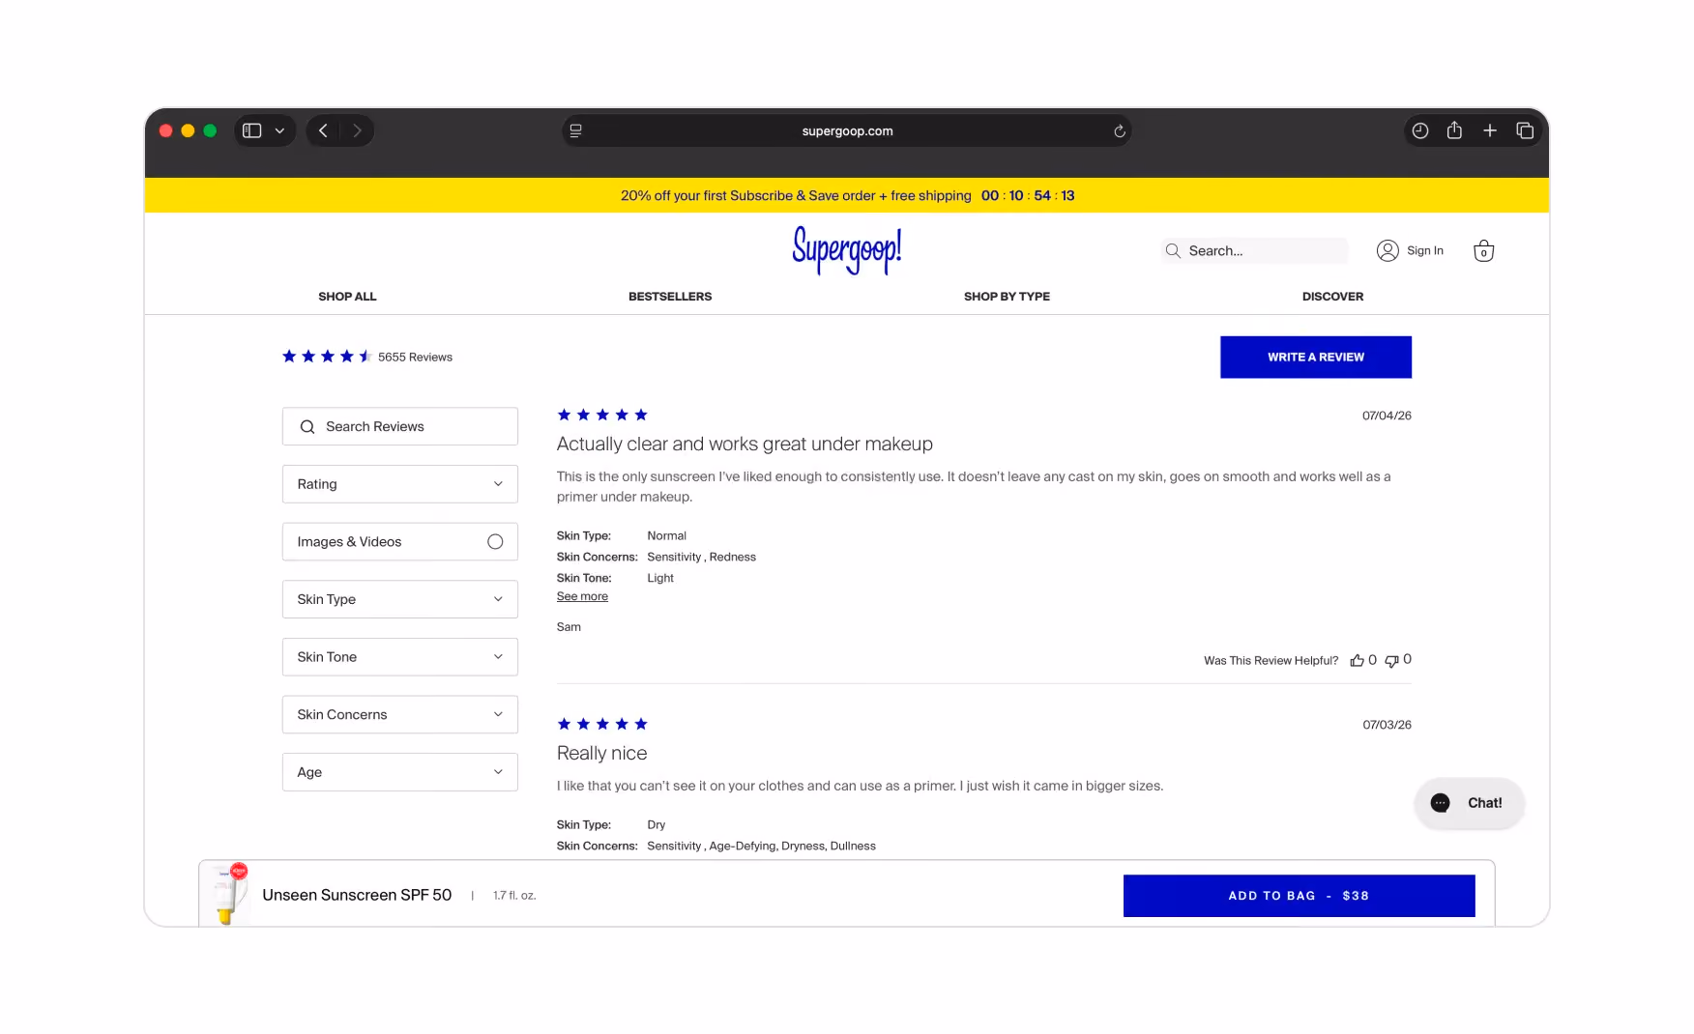Screen dimensions: 1694x1034
Task: Open the SHOP ALL menu
Action: [347, 297]
